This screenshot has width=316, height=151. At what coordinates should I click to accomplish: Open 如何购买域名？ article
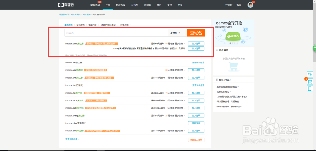click(223, 92)
